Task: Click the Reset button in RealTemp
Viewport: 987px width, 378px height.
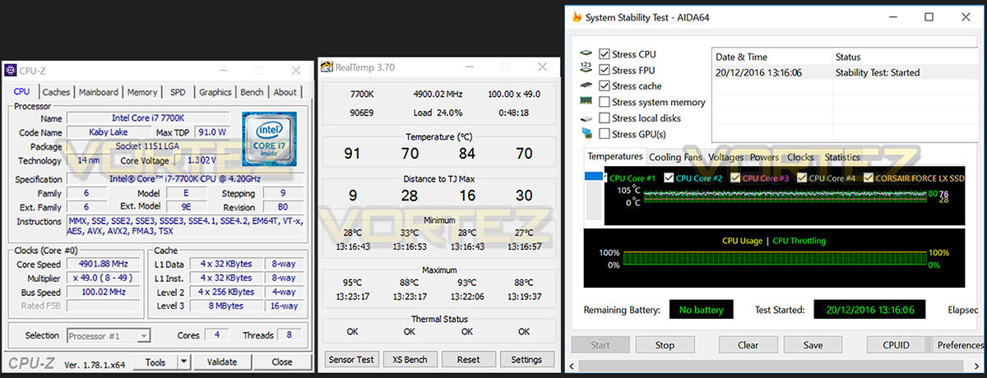Action: 469,359
